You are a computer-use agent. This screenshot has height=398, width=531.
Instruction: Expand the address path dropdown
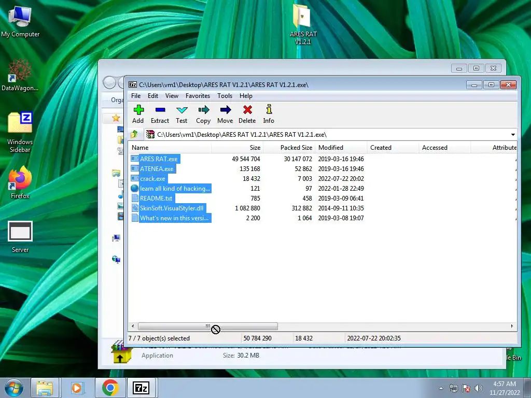coord(513,135)
